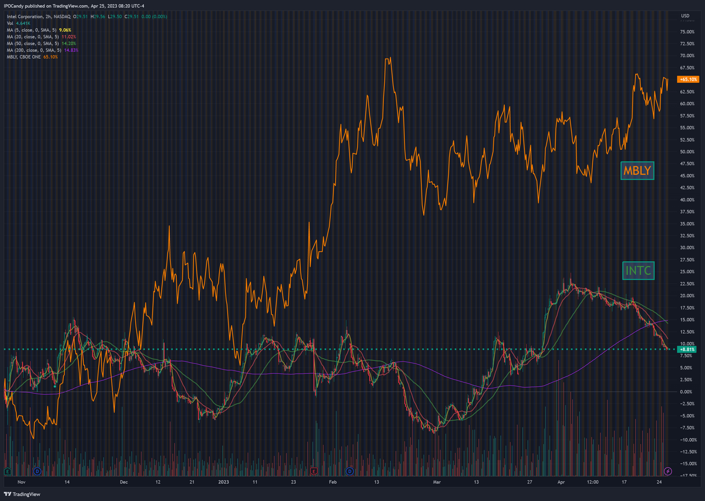Viewport: 705px width, 501px height.
Task: Select the INTC text label box
Action: tap(638, 271)
